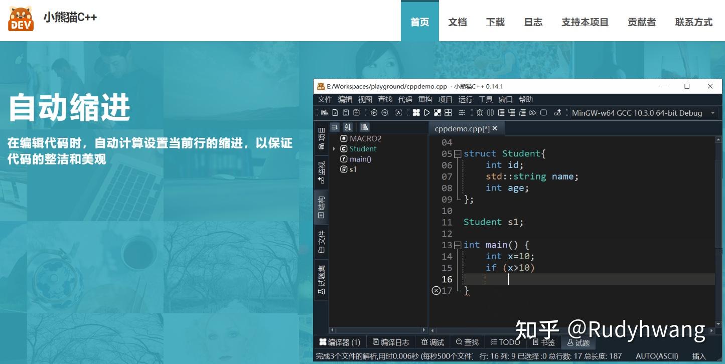Collapse the main() fold at line 13
Screen dimensions: 725x364
[x=458, y=245]
